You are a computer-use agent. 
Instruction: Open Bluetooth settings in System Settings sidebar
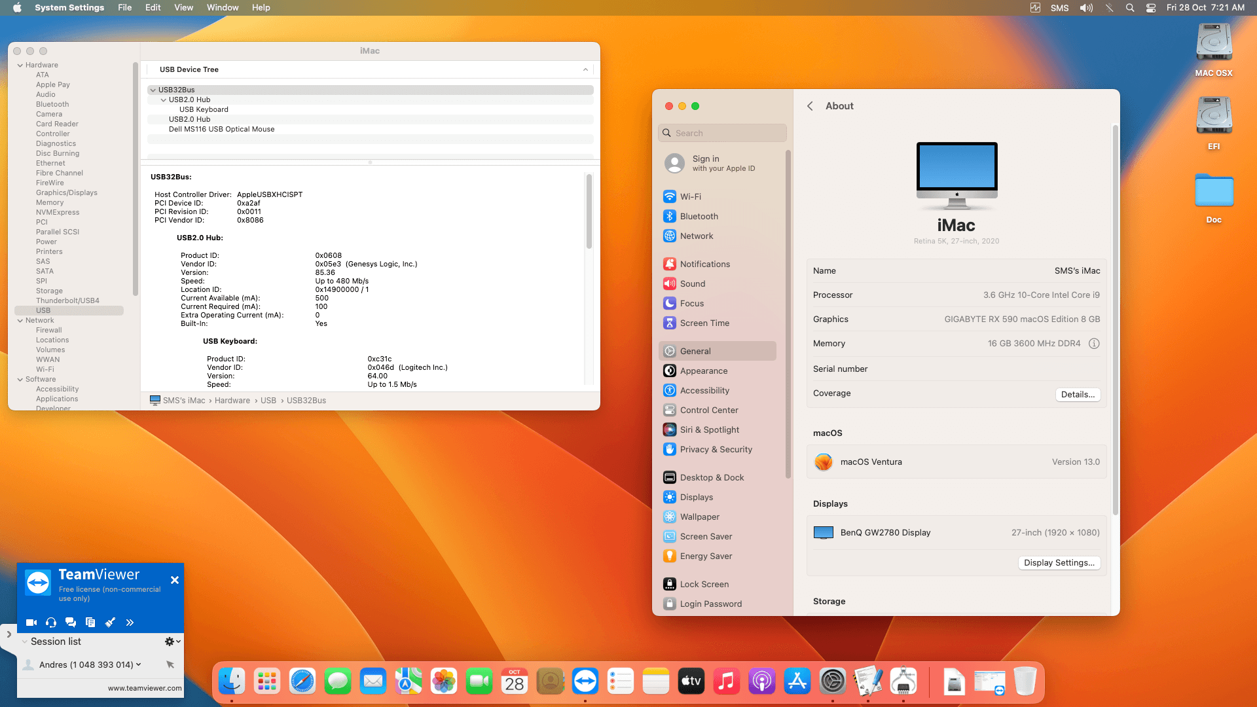coord(699,216)
